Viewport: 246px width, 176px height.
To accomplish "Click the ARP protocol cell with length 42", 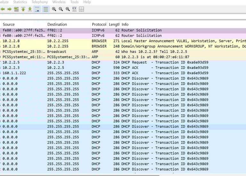I will (x=95, y=52).
